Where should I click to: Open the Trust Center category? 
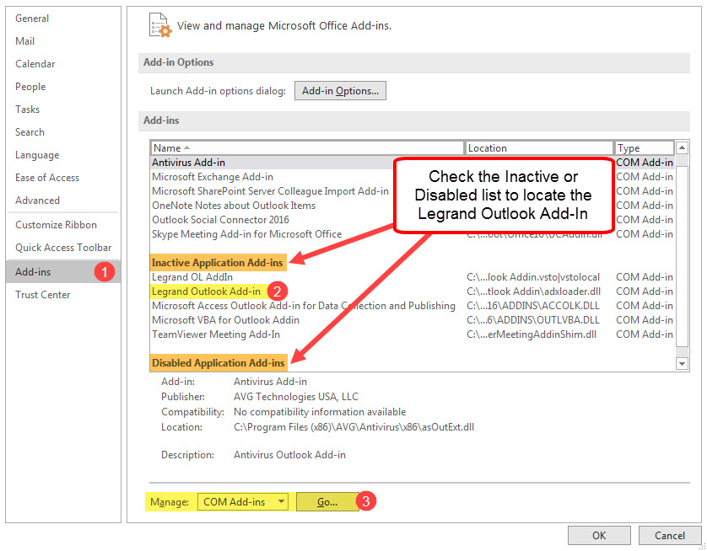[43, 295]
